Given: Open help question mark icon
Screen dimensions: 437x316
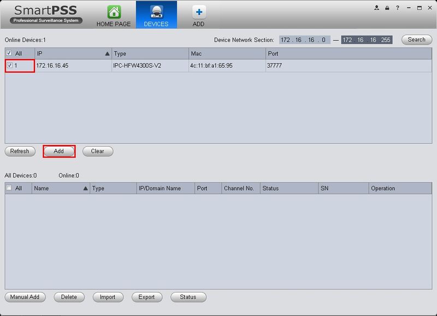Looking at the screenshot, I should point(398,8).
